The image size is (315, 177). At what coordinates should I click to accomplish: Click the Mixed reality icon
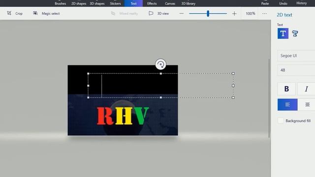tap(113, 13)
